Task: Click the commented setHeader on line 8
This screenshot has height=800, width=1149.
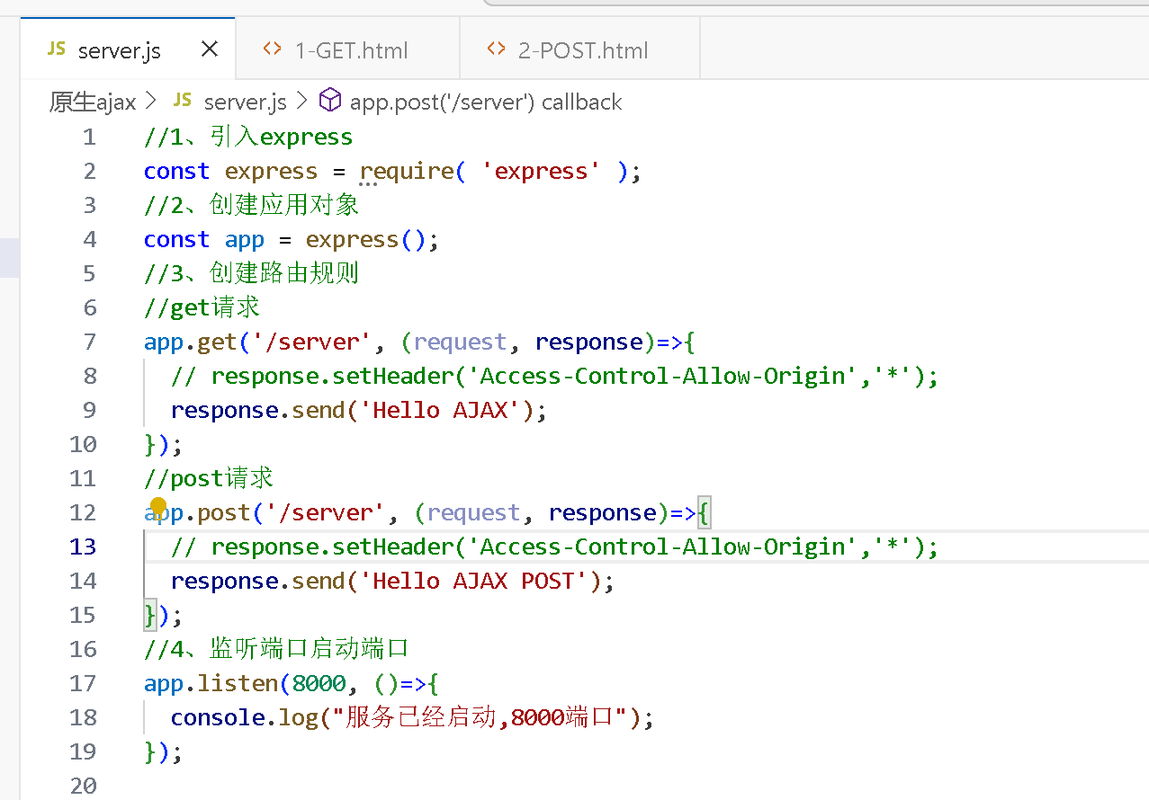Action: 554,376
